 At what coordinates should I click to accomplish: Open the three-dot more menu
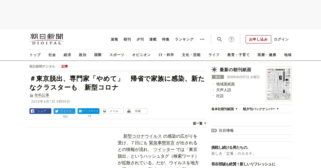coord(202,39)
